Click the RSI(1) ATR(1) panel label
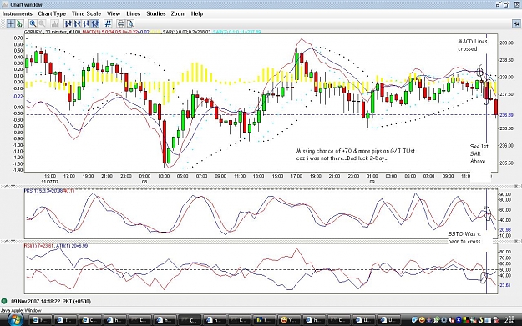 pos(56,246)
